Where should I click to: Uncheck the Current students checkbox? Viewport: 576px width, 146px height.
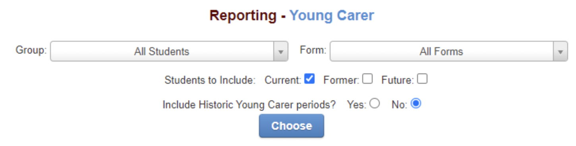point(309,79)
